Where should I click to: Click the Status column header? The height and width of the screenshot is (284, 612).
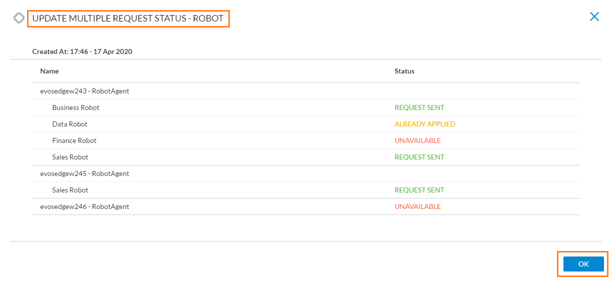click(405, 71)
